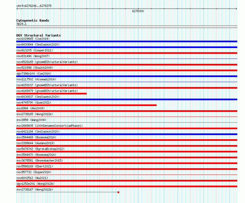Click the red bar of nsv6002512
This screenshot has height=203, width=245.
[127, 181]
